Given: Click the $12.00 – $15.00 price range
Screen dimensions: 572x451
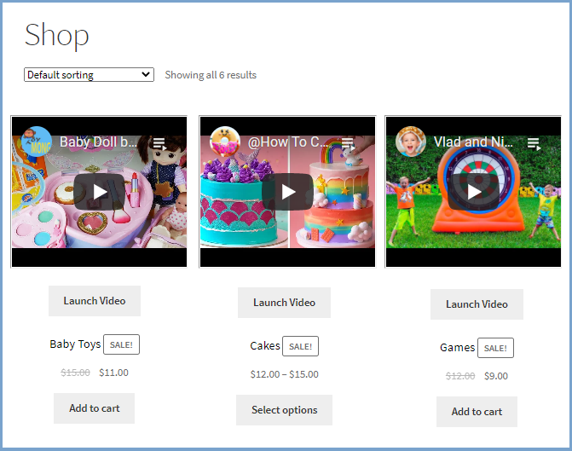Looking at the screenshot, I should pos(284,374).
